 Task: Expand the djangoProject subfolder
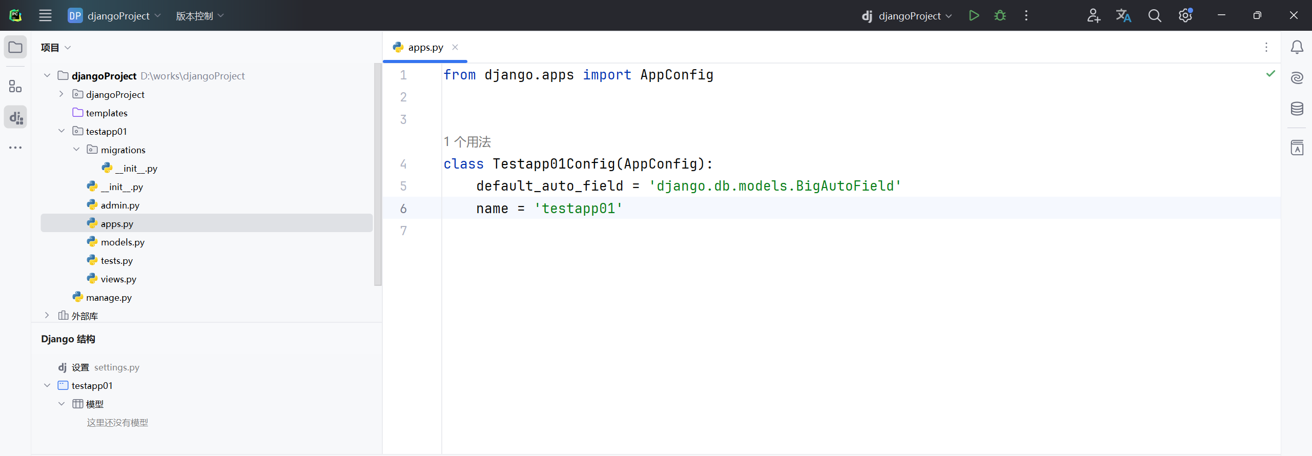(61, 94)
